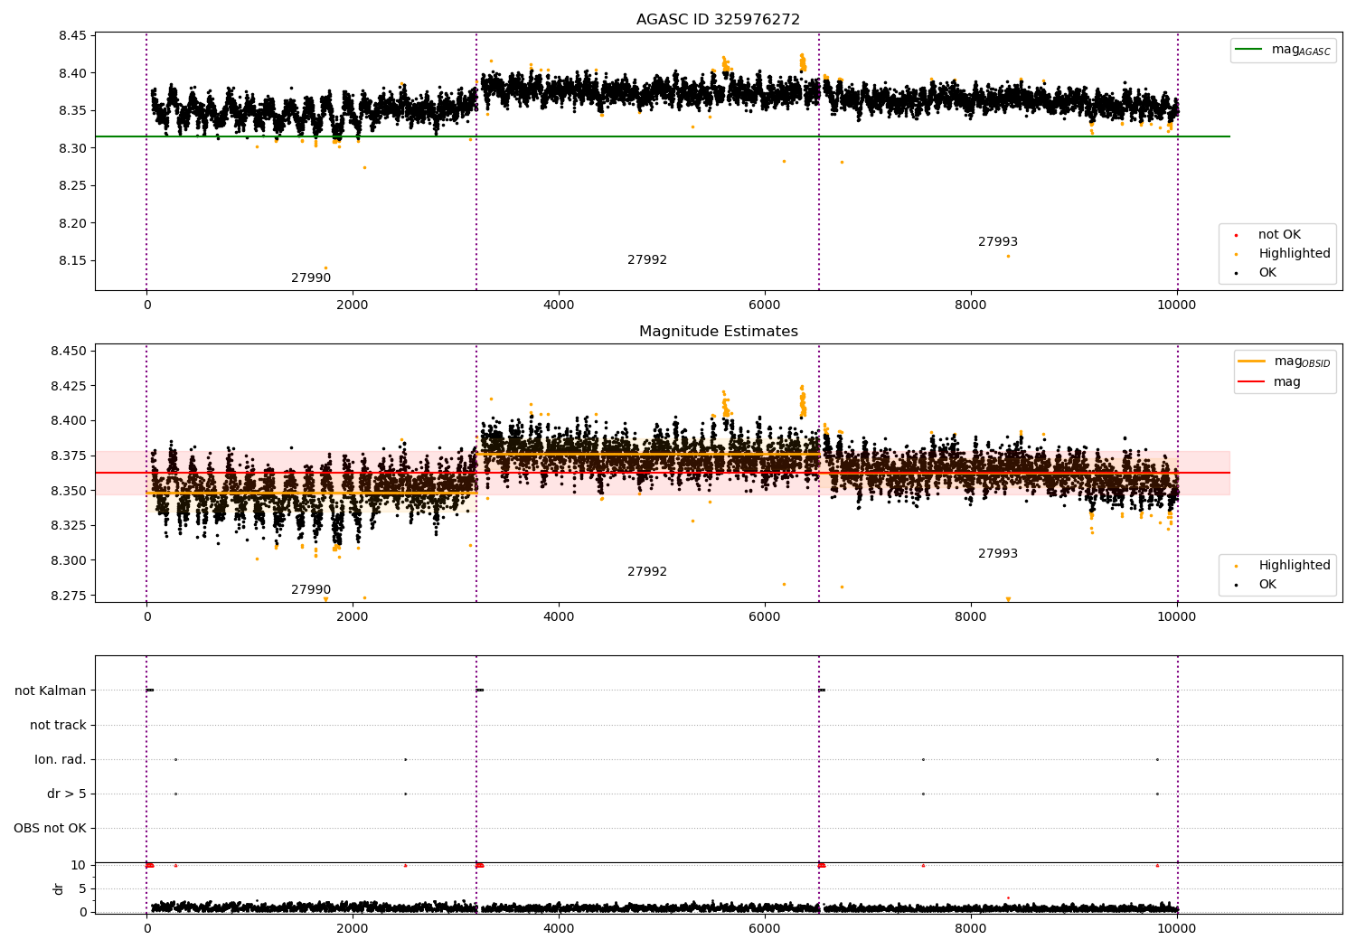
Task: Click the 'OBS not OK' axis label
Action: point(51,828)
